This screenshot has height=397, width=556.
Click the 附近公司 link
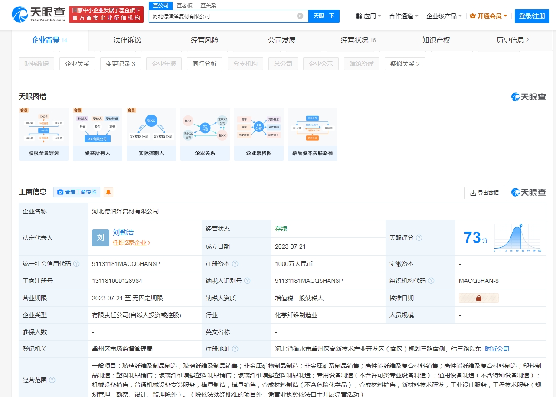pos(497,349)
